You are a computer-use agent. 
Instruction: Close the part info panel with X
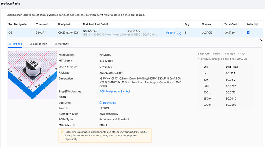tap(261, 41)
